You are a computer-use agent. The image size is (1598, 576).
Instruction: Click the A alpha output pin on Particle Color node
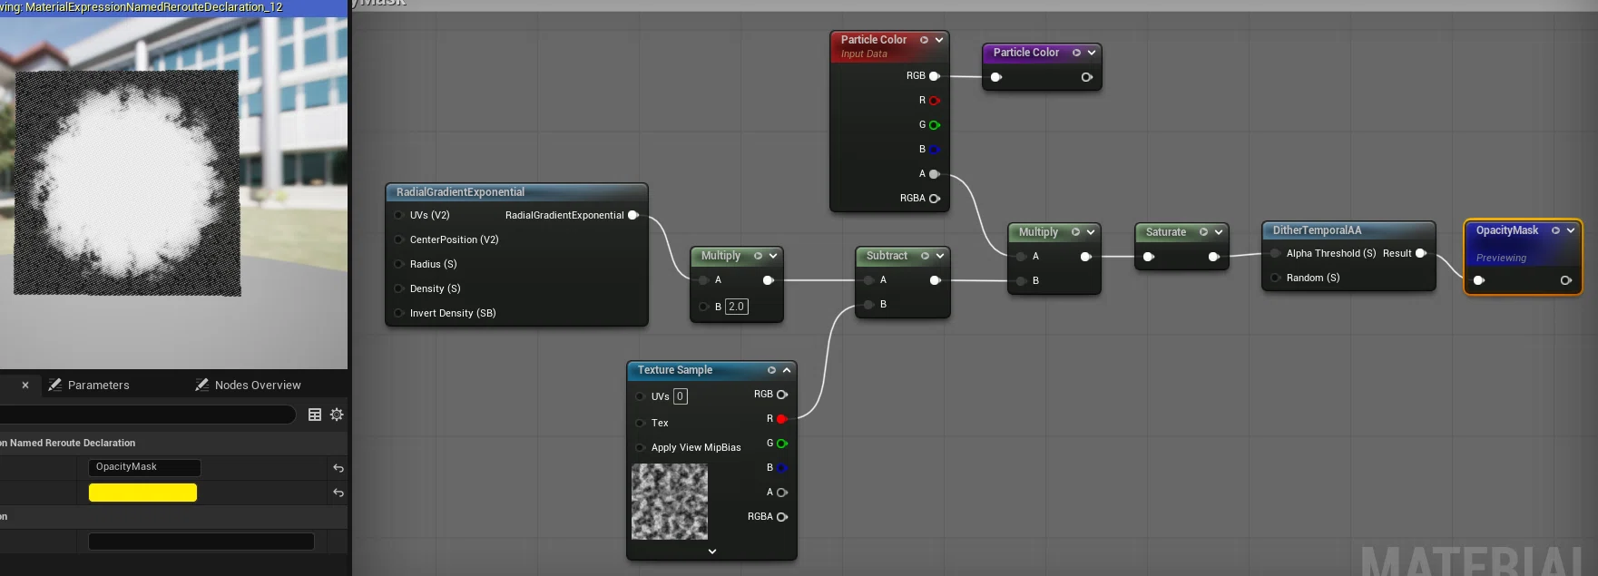934,174
